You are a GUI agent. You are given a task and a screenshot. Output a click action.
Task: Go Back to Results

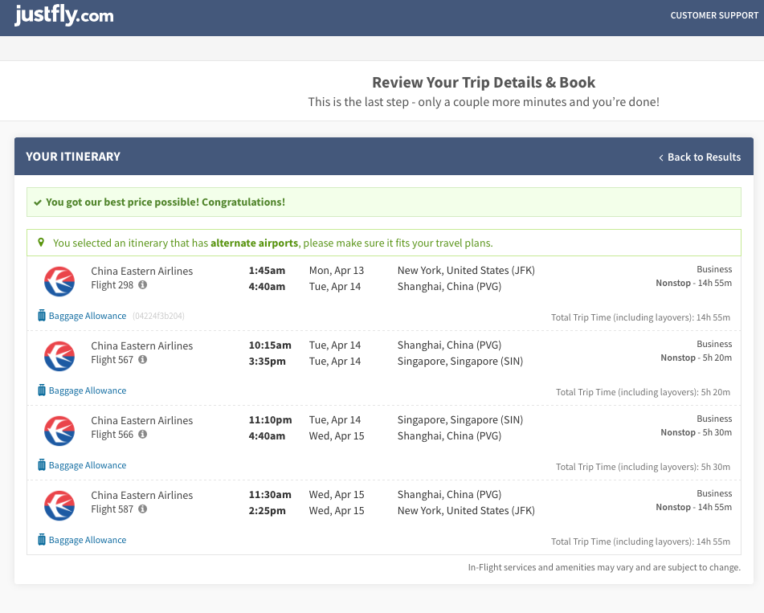pos(700,157)
